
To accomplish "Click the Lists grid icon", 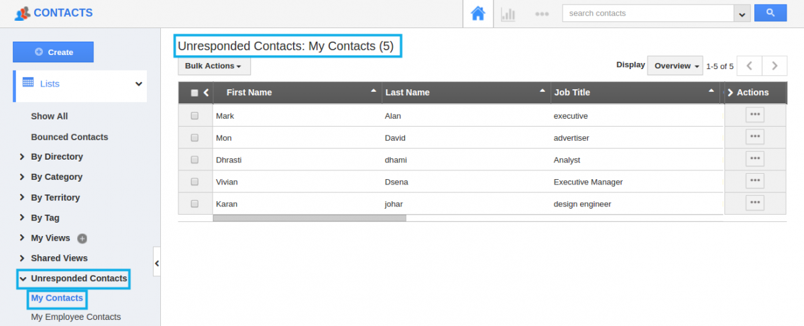I will tap(28, 83).
